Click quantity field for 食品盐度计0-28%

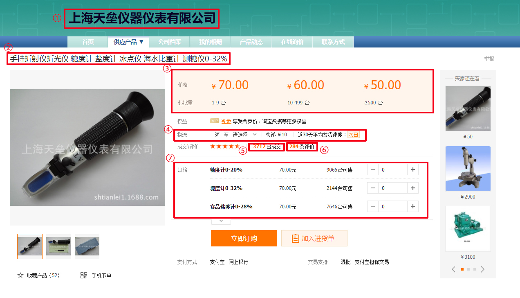tap(393, 206)
